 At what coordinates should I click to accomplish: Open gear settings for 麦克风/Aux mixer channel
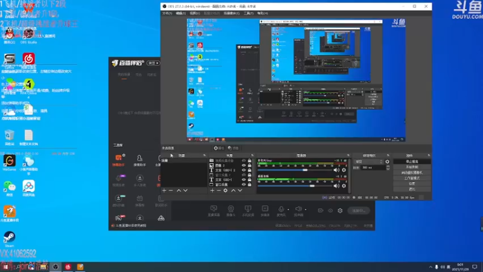344,170
